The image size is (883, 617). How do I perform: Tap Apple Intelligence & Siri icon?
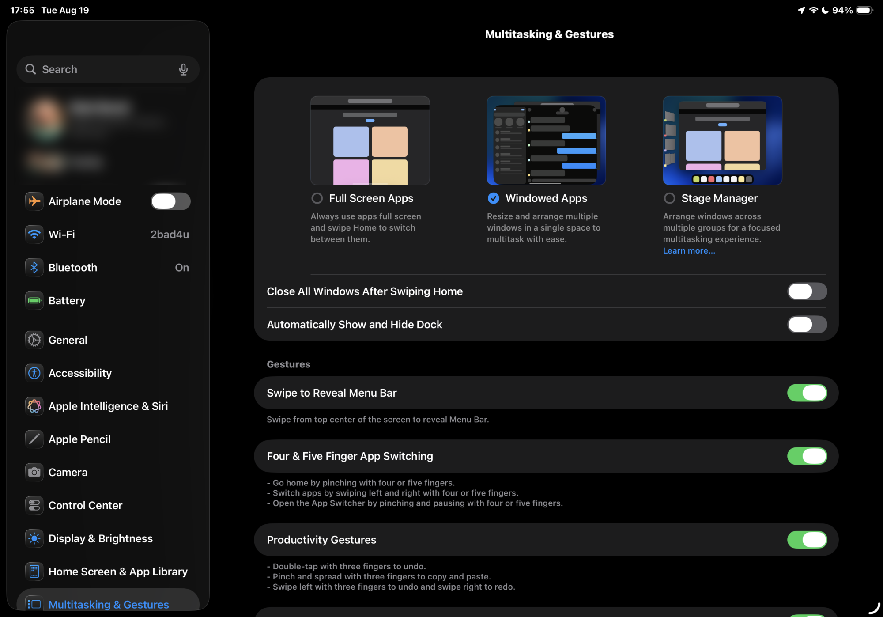[34, 406]
